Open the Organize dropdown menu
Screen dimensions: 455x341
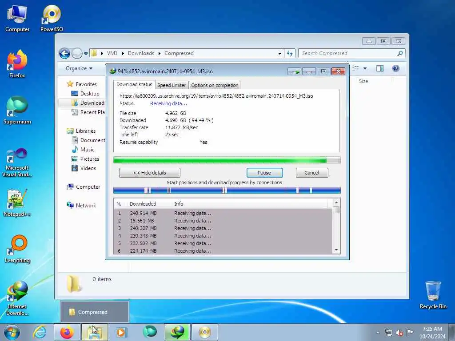coord(79,68)
